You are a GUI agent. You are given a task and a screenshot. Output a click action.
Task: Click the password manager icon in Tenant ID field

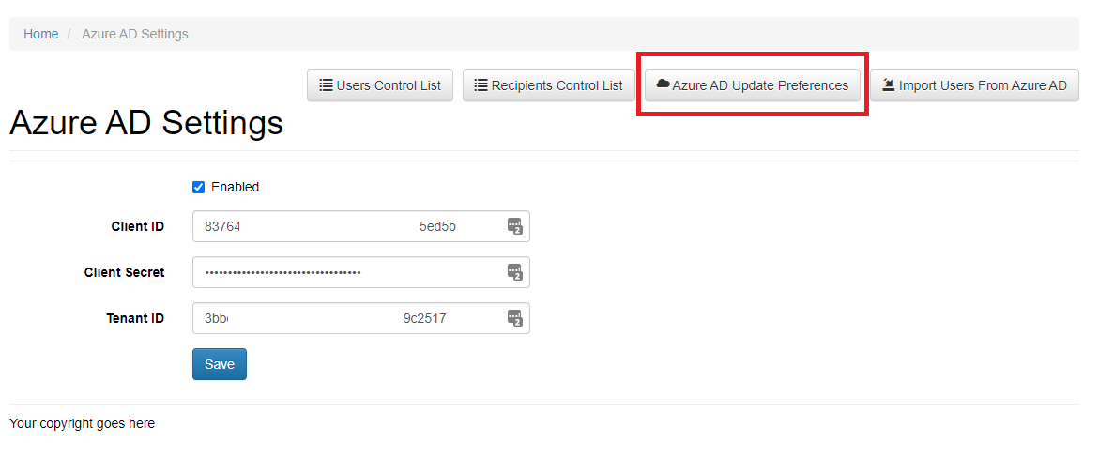(514, 318)
